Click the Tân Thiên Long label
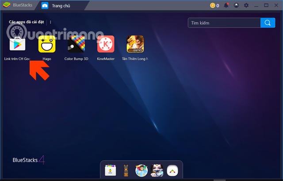The height and width of the screenshot is (181, 283). point(135,59)
